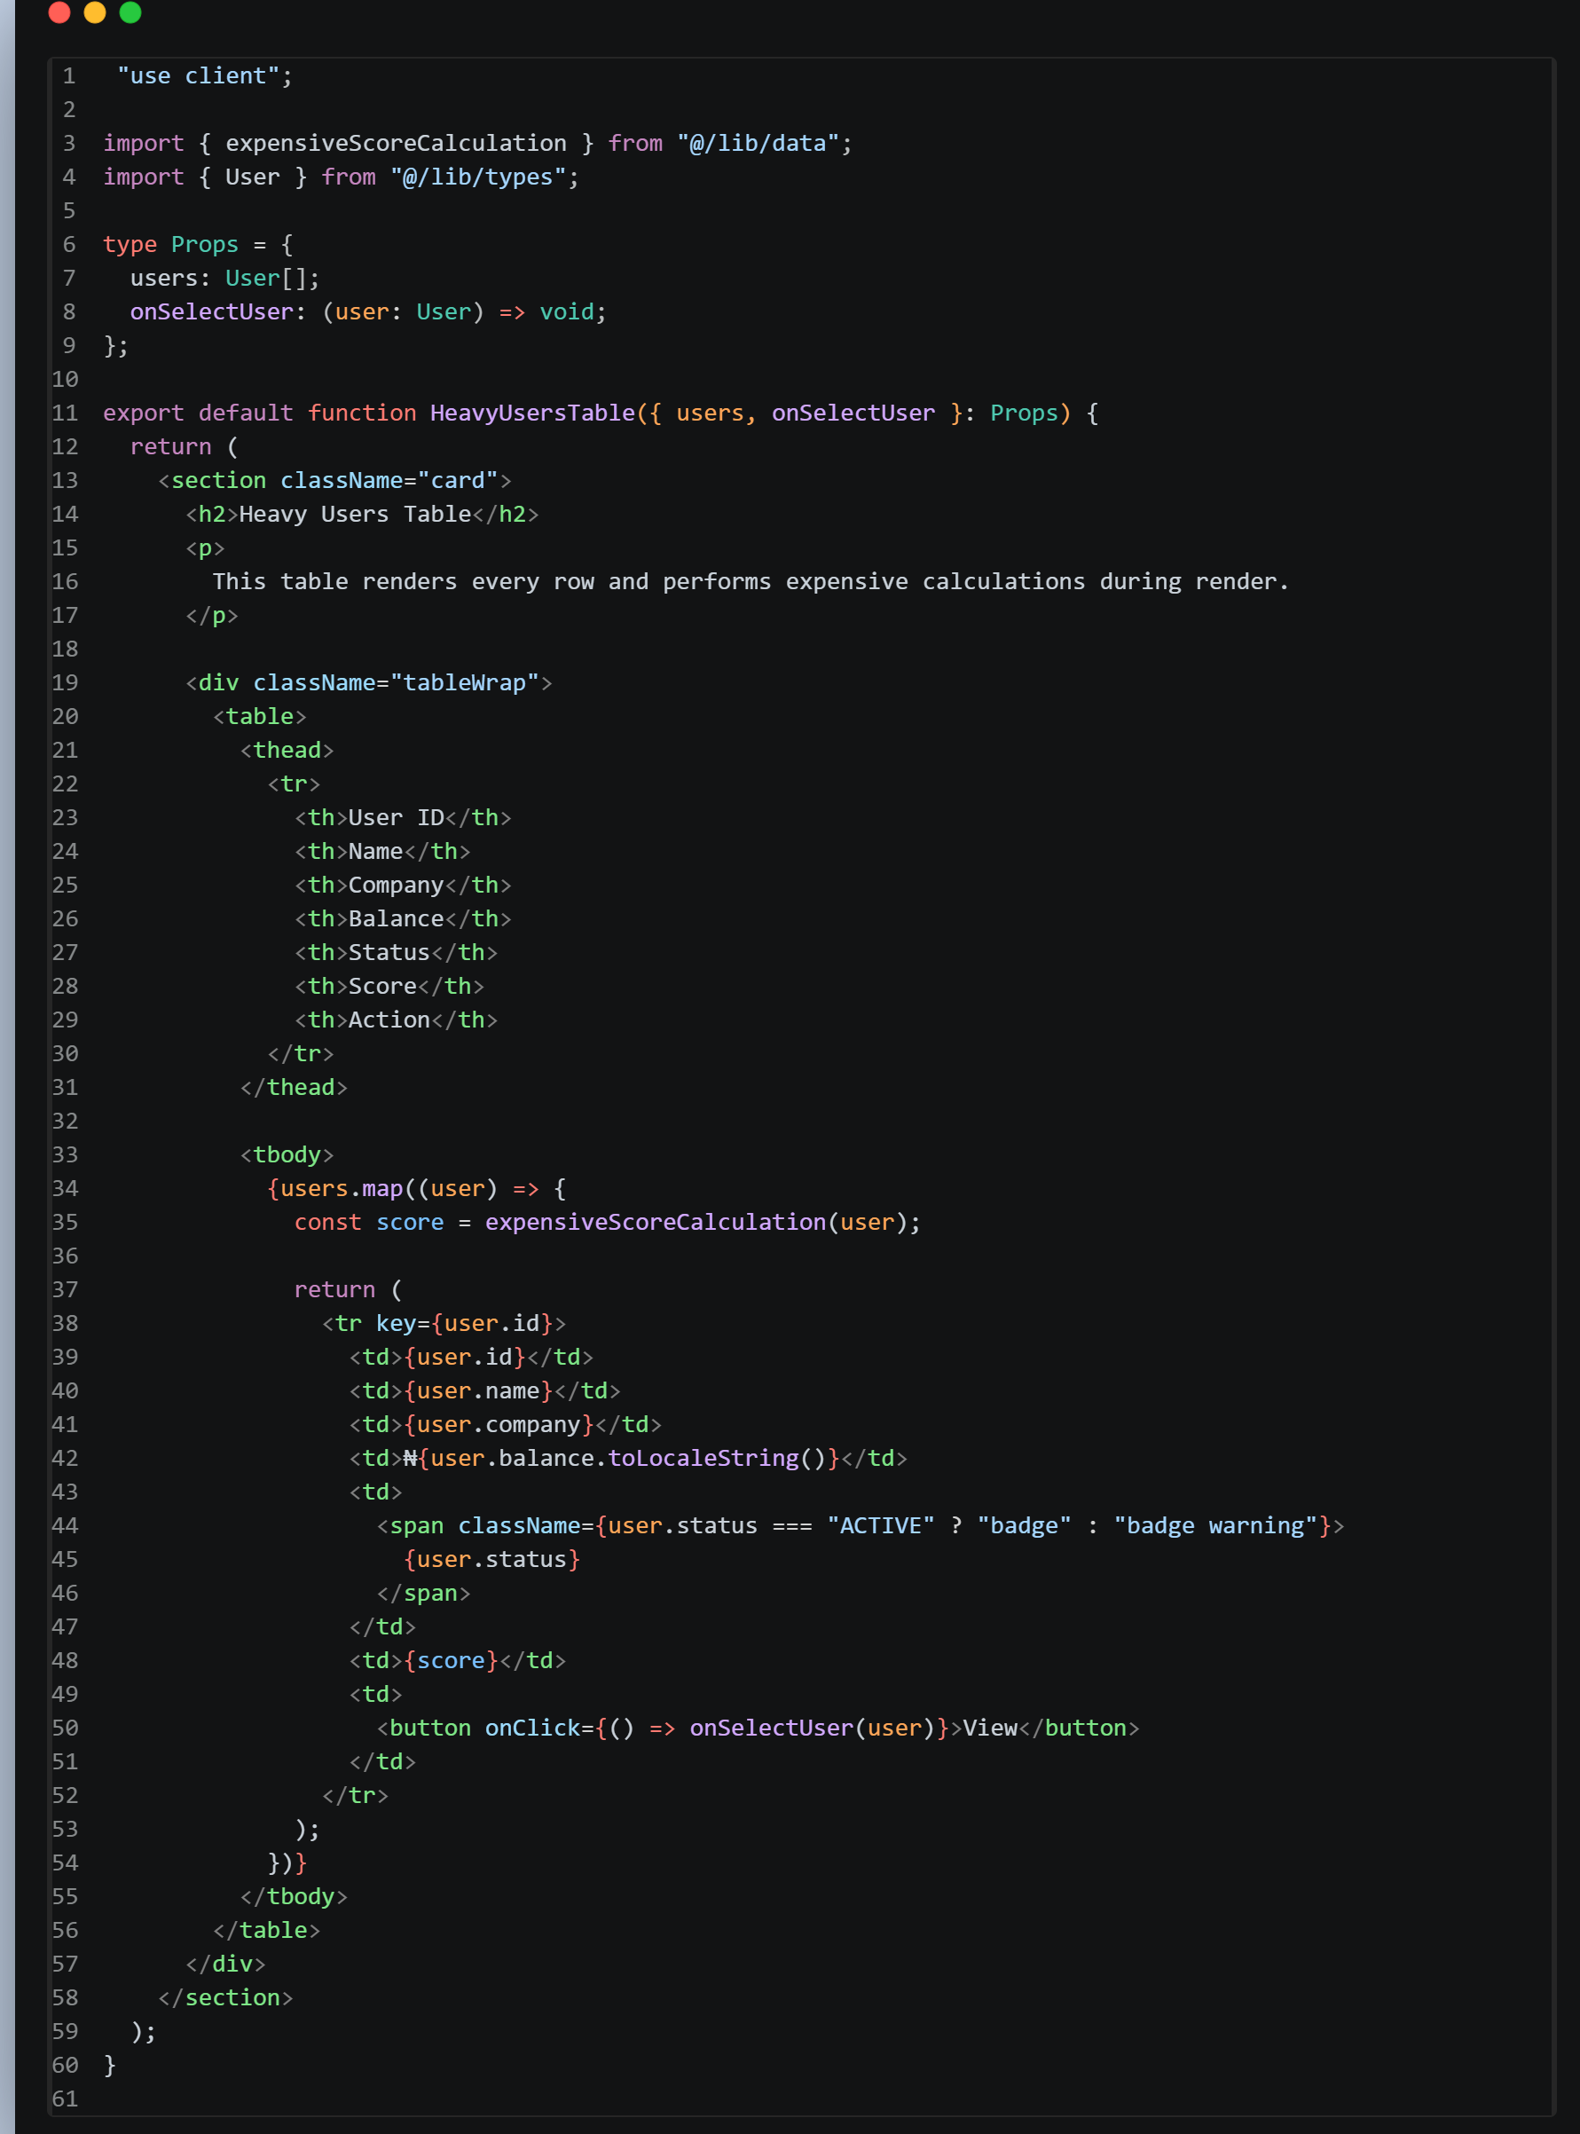
Task: Click the Heavy Users Table heading text
Action: click(355, 515)
